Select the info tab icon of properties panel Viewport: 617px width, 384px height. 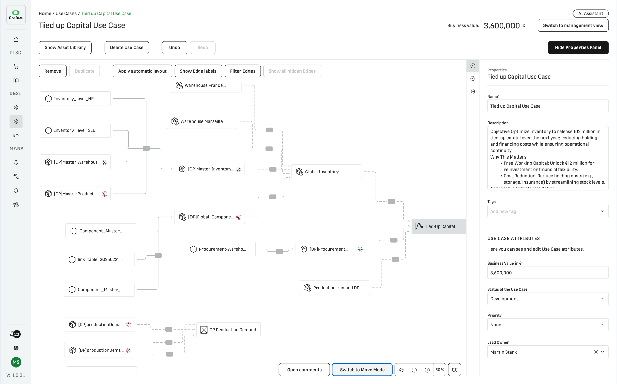473,66
